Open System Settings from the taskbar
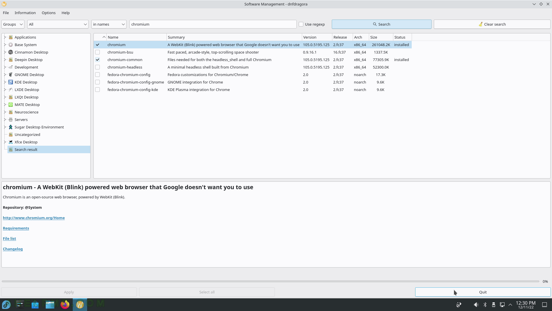This screenshot has height=311, width=552. coord(20,304)
